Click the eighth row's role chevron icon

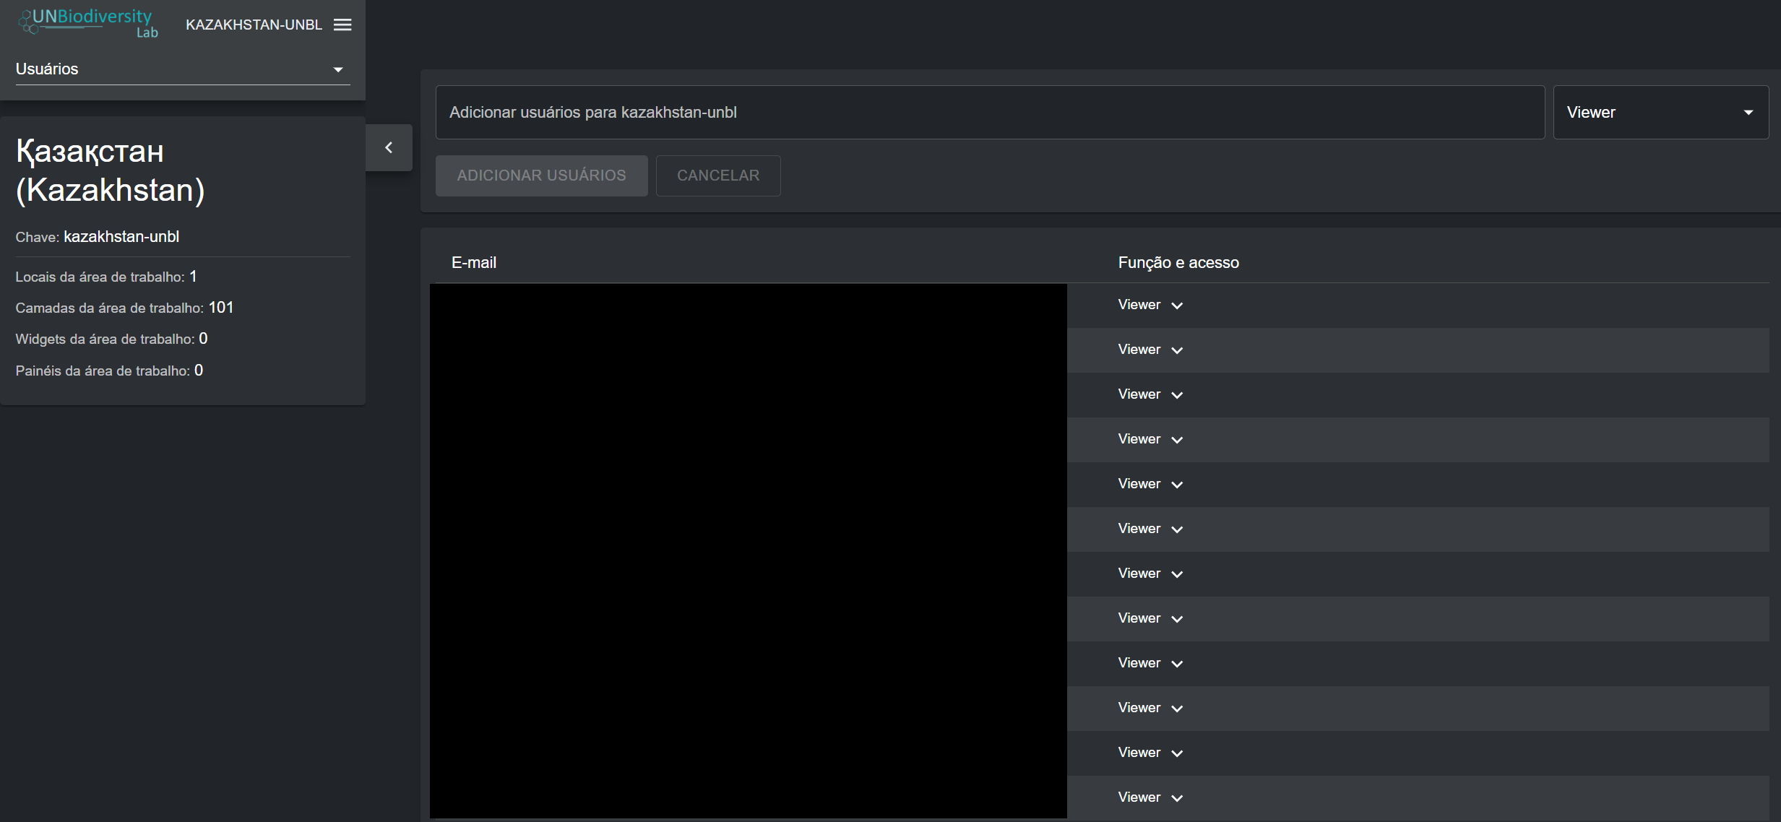pos(1177,619)
